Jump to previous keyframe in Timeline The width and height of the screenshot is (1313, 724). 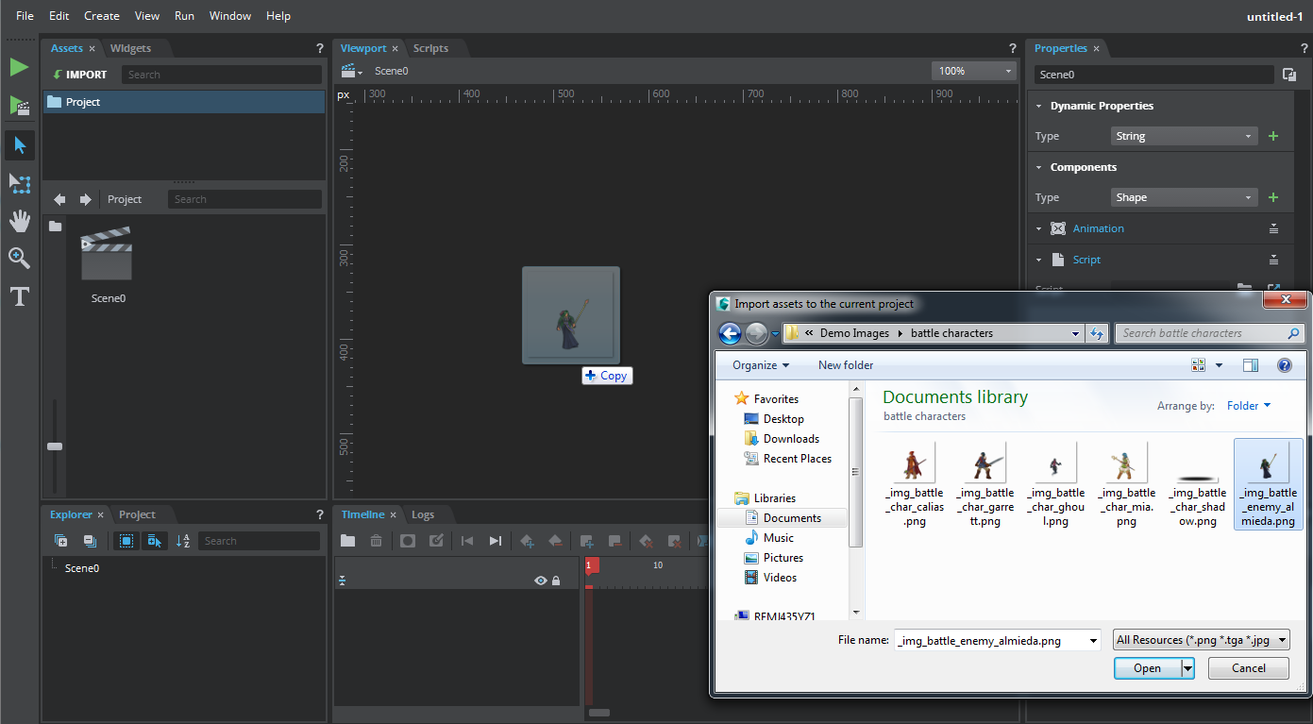(466, 541)
